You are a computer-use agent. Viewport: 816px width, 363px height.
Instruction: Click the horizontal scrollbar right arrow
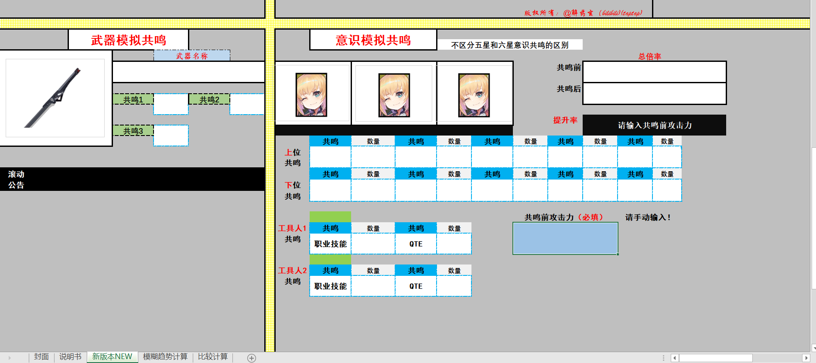click(x=806, y=358)
